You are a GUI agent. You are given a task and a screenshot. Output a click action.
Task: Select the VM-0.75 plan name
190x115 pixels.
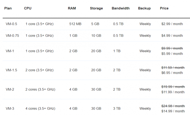click(x=12, y=35)
